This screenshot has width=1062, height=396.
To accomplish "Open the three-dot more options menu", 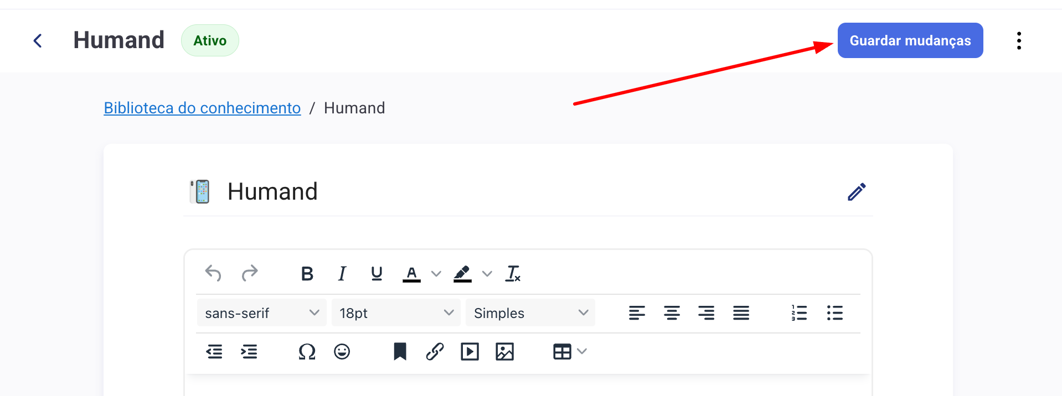I will 1019,40.
